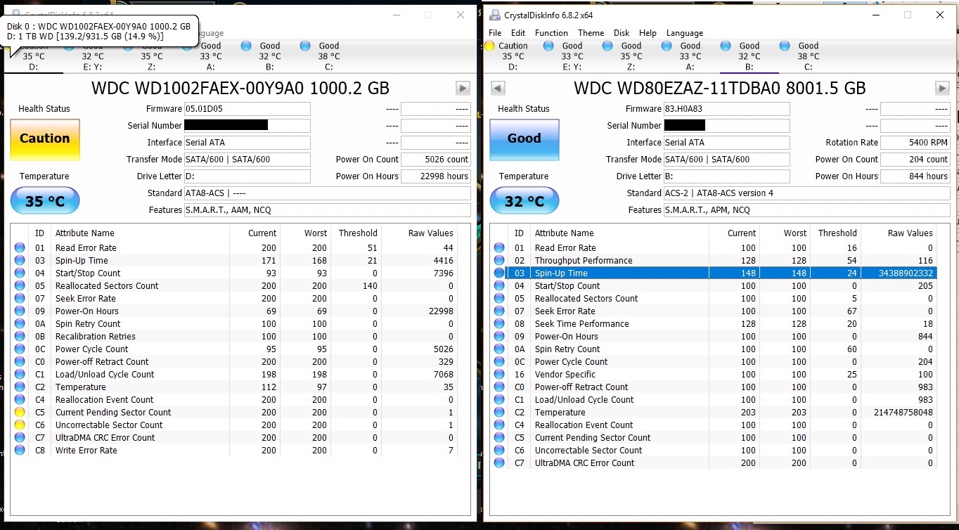Click status icon for Throughput Performance row
959x530 pixels.
click(x=499, y=261)
